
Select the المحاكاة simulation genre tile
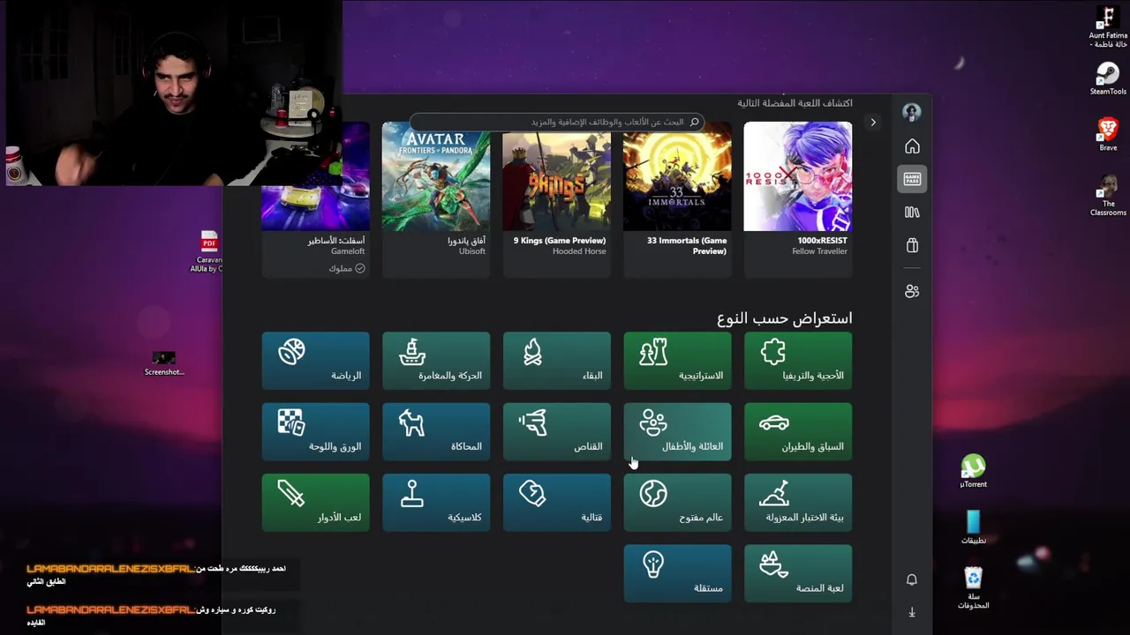[x=436, y=431]
